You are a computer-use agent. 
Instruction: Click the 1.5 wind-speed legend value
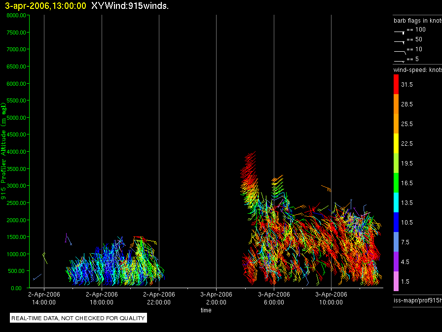(x=405, y=281)
